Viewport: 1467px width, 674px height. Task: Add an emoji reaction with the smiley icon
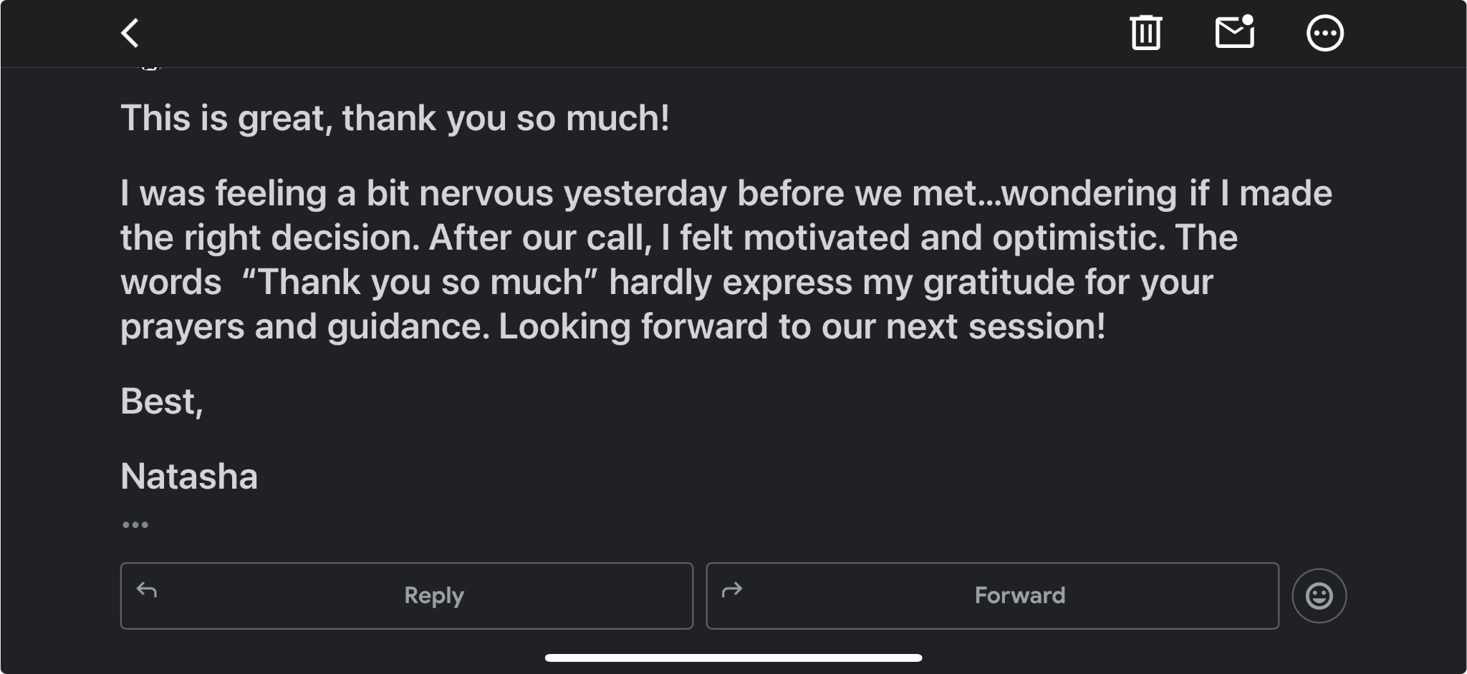tap(1319, 595)
